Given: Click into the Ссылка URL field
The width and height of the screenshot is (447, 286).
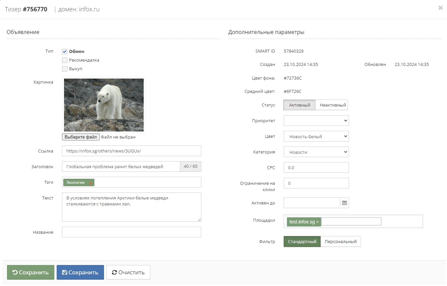Looking at the screenshot, I should pyautogui.click(x=131, y=151).
